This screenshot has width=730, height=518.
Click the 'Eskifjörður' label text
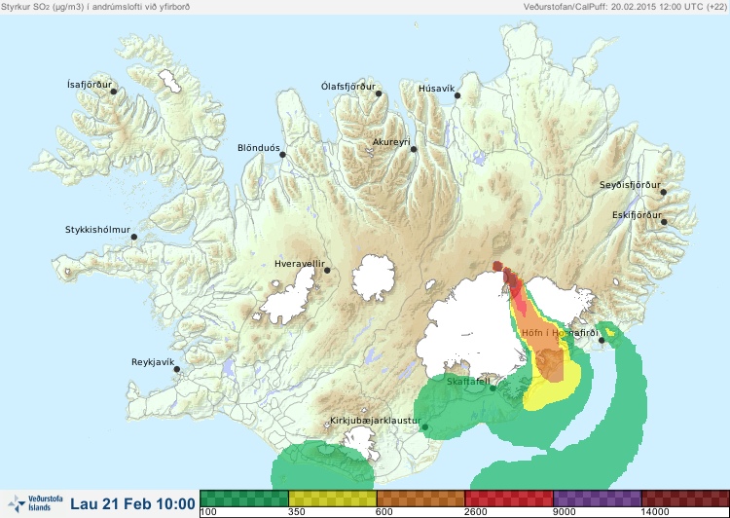click(637, 215)
